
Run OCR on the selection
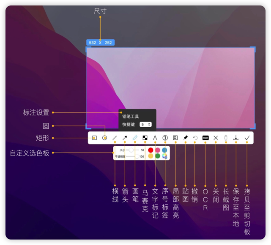(x=205, y=138)
